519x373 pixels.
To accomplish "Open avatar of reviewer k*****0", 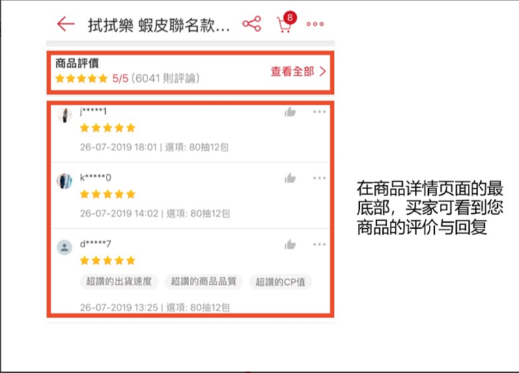I will click(65, 181).
